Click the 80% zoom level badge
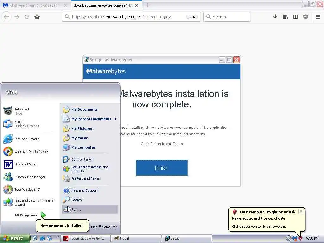Screen dimensions: 324x243 tap(191, 17)
